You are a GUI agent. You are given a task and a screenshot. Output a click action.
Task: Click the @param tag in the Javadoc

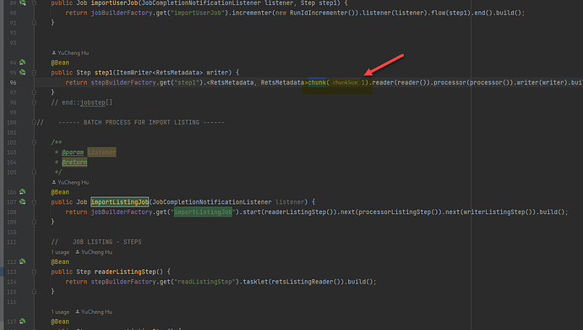pyautogui.click(x=73, y=152)
